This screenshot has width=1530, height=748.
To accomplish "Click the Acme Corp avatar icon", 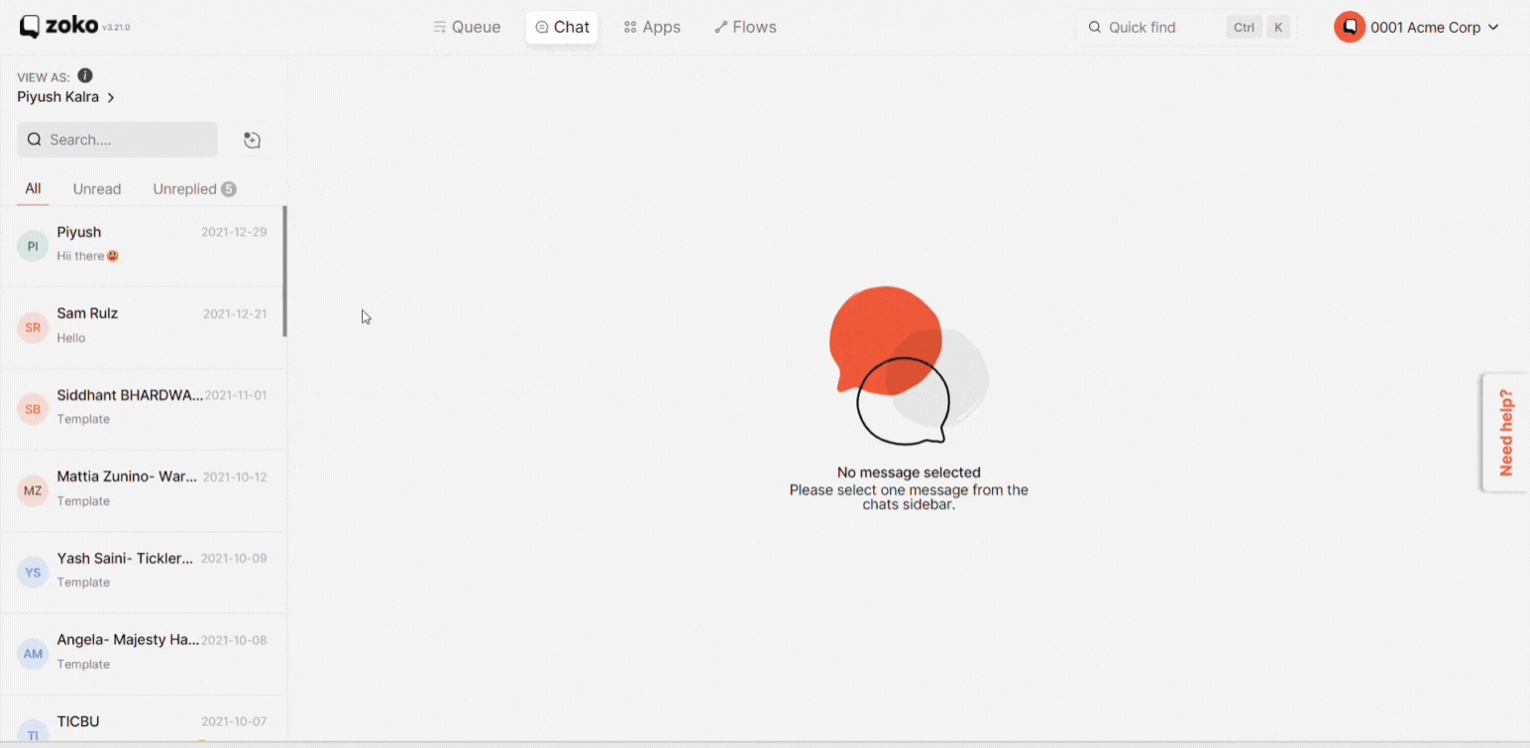I will 1350,27.
